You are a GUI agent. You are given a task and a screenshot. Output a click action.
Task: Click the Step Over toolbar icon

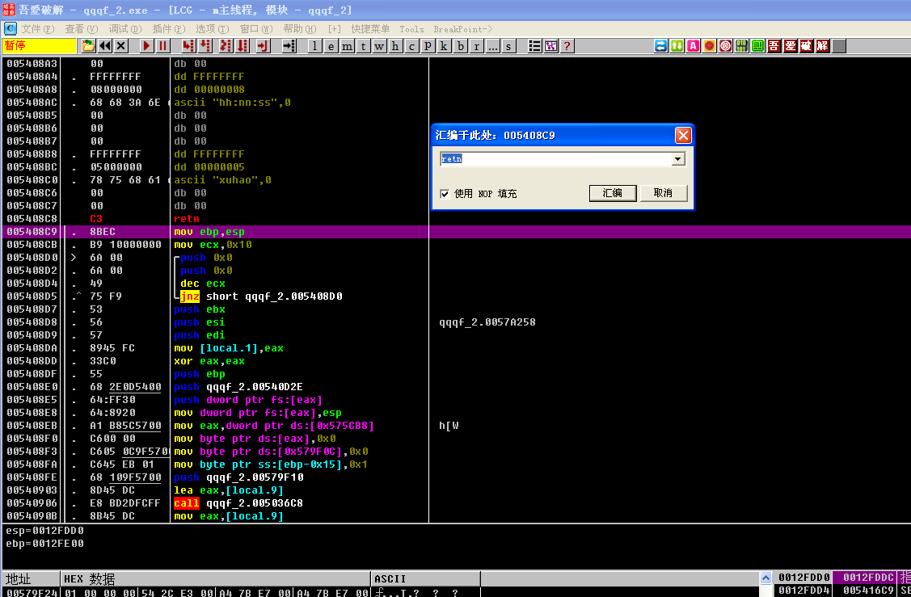click(x=205, y=46)
